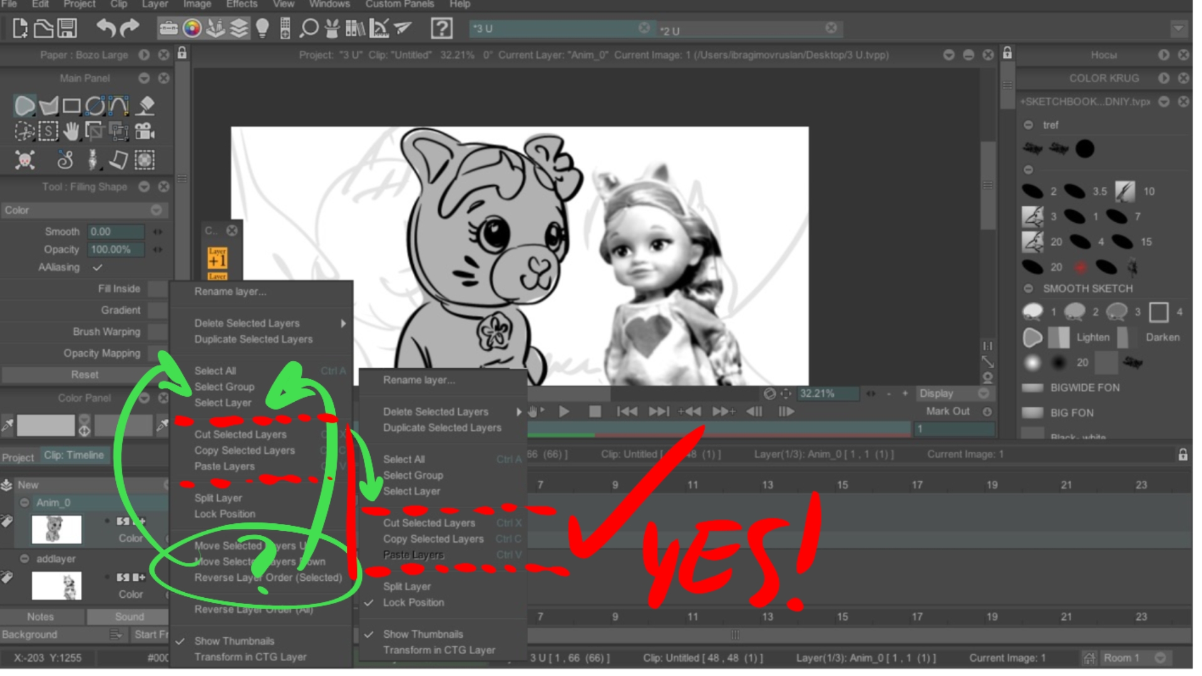The image size is (1202, 676).
Task: Toggle the toolbox panel icon
Action: pyautogui.click(x=168, y=28)
